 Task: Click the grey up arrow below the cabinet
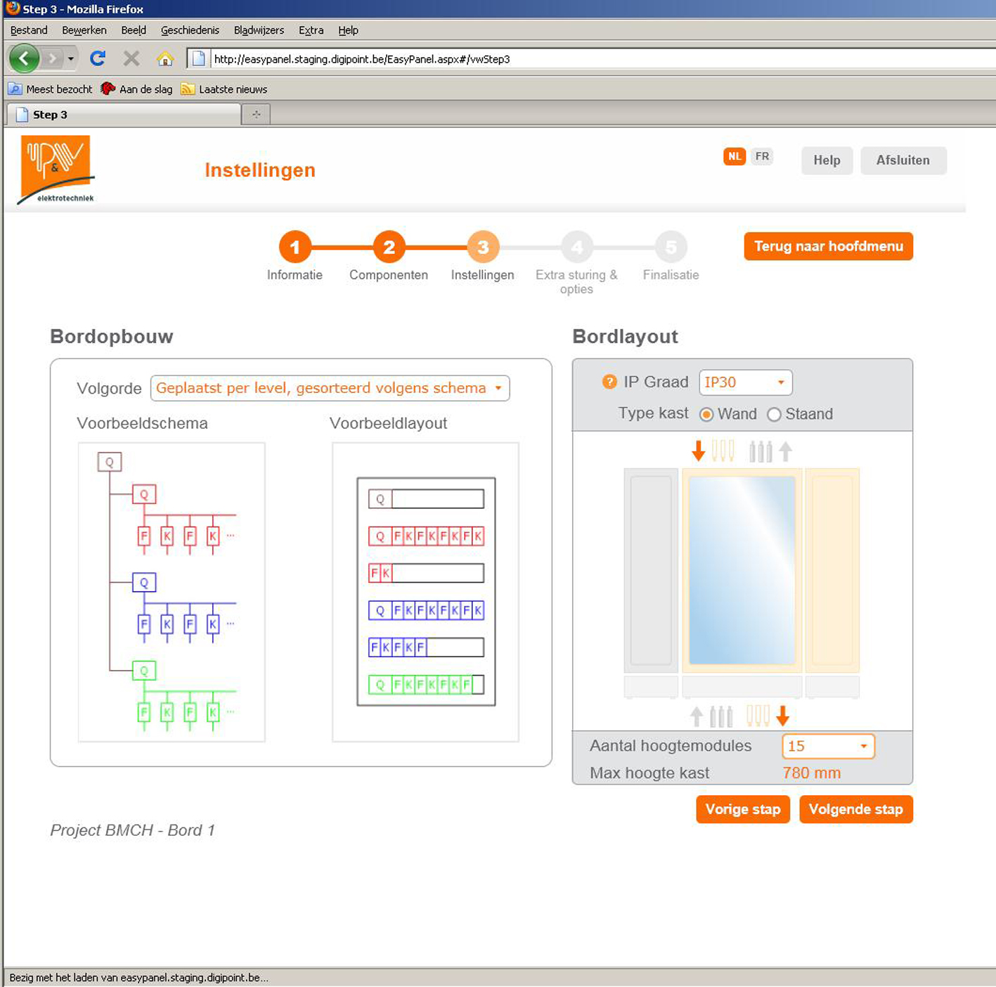coord(697,716)
